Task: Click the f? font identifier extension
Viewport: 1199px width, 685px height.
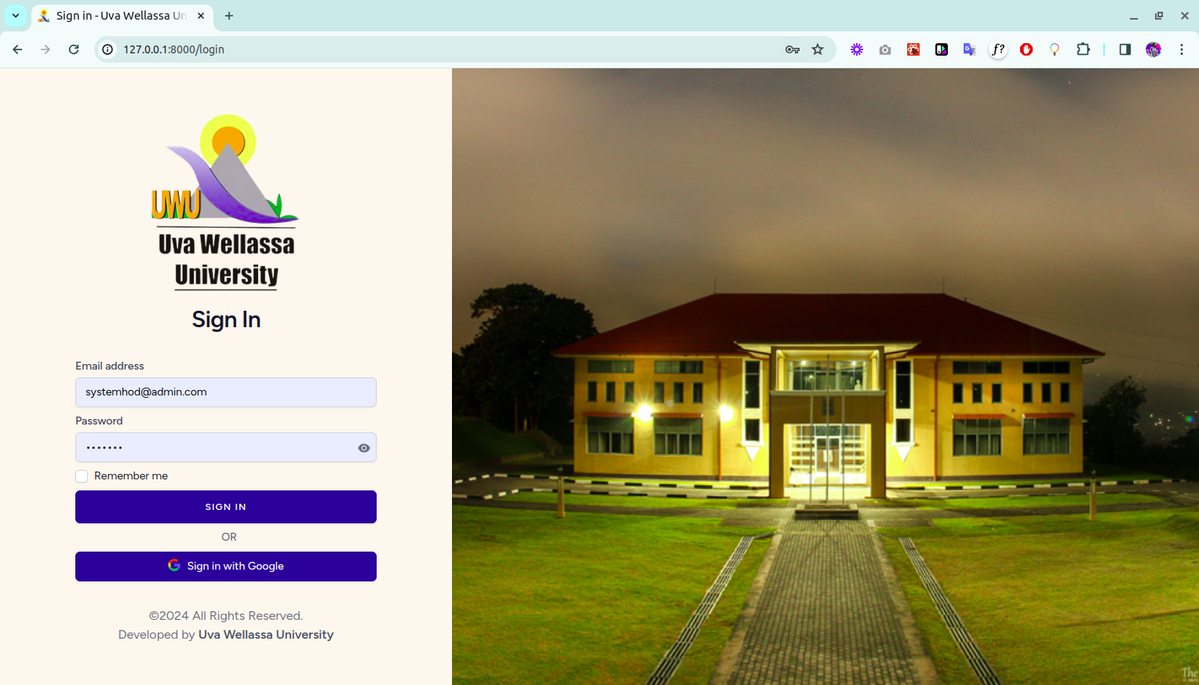Action: click(x=997, y=49)
